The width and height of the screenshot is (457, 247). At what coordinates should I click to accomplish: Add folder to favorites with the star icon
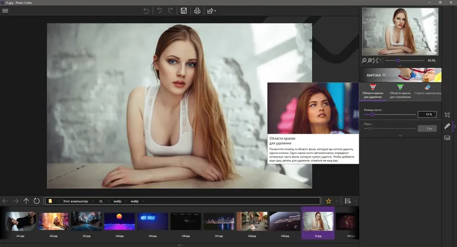tap(328, 201)
